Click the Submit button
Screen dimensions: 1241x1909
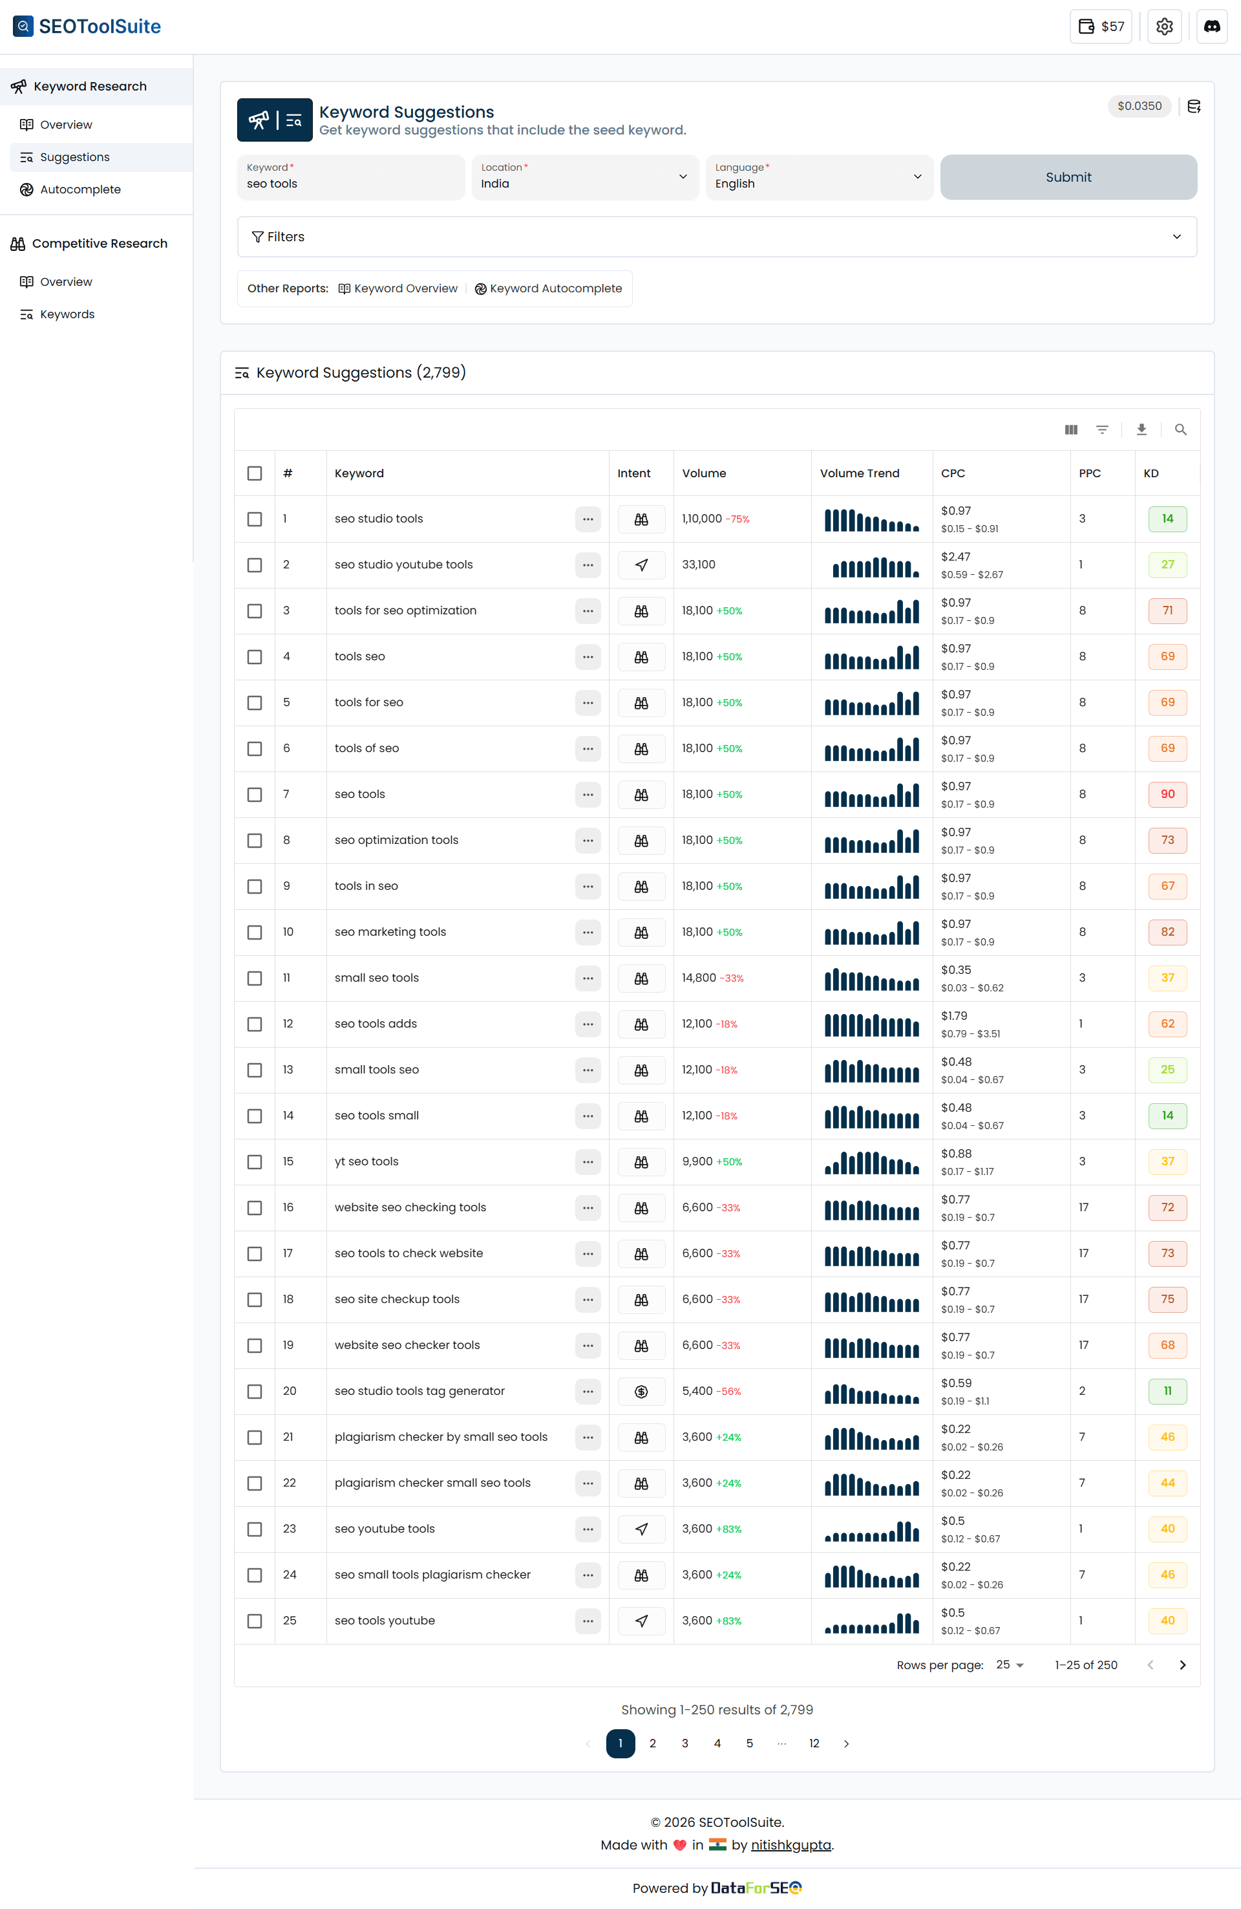(1068, 177)
